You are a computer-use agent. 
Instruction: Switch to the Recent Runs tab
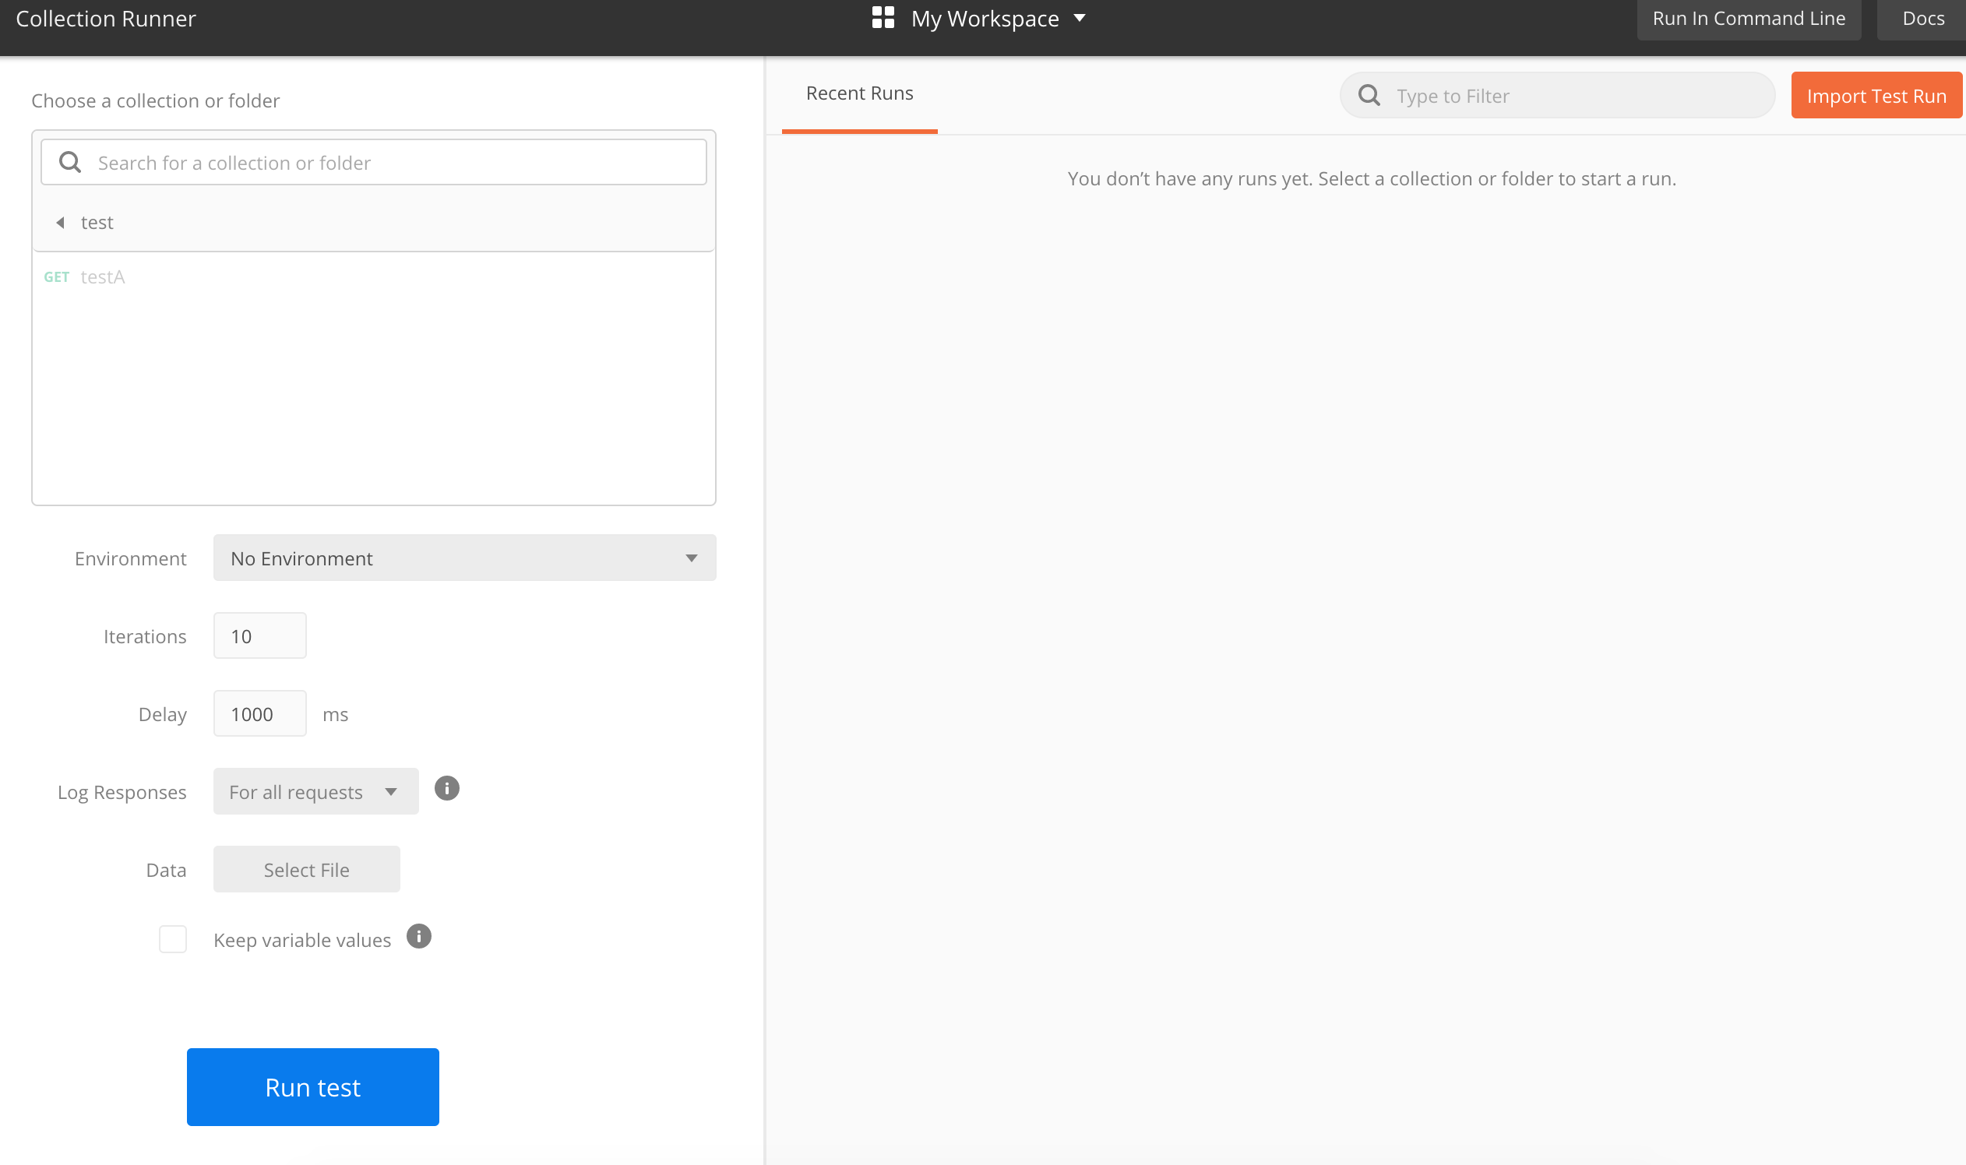coord(859,93)
